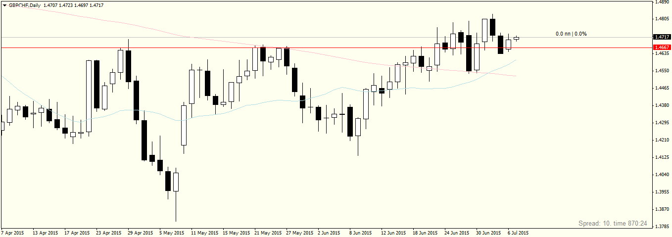Click the 1.4380 price scale value
Image resolution: width=672 pixels, height=237 pixels.
pos(663,105)
